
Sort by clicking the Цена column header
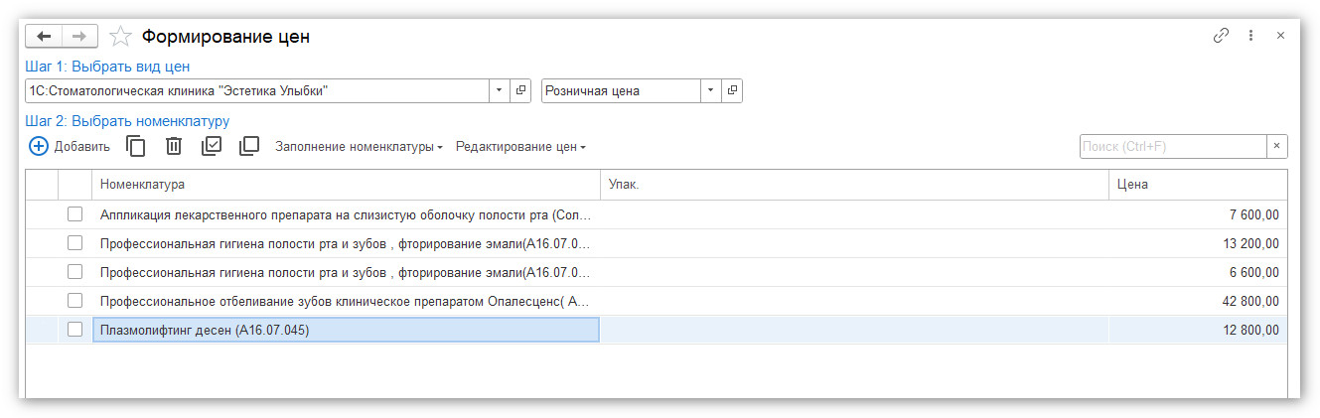click(1197, 185)
